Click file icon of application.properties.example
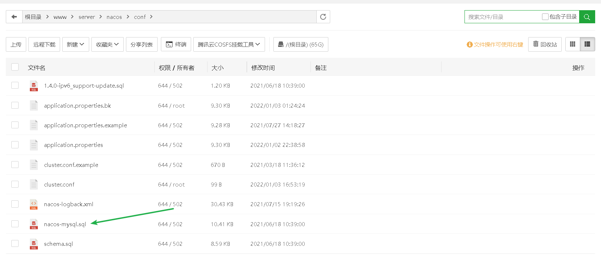 point(34,125)
